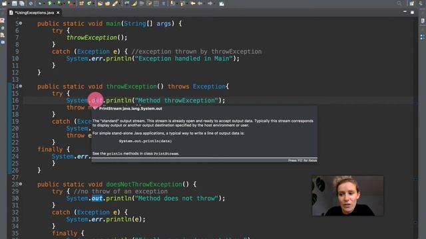
Task: Select the UsingExceptions.java editor tab
Action: tap(34, 13)
